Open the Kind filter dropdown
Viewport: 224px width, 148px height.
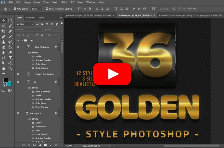(25, 24)
